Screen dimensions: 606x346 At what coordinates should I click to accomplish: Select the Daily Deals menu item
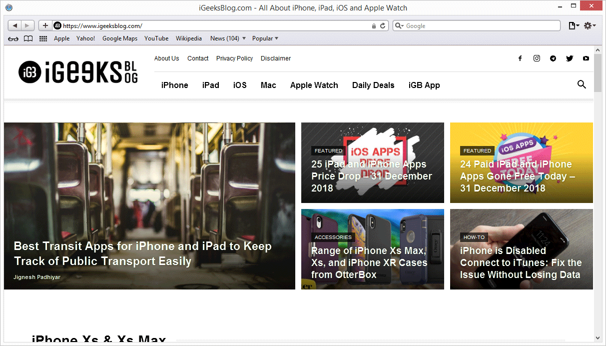coord(373,85)
